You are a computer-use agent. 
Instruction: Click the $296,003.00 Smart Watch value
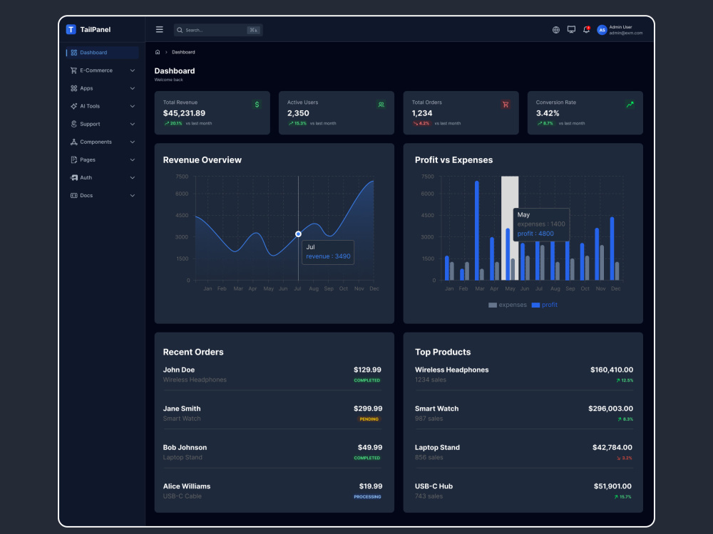611,409
